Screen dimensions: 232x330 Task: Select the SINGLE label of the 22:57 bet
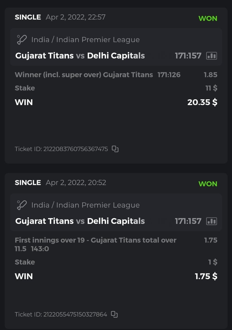tap(28, 17)
